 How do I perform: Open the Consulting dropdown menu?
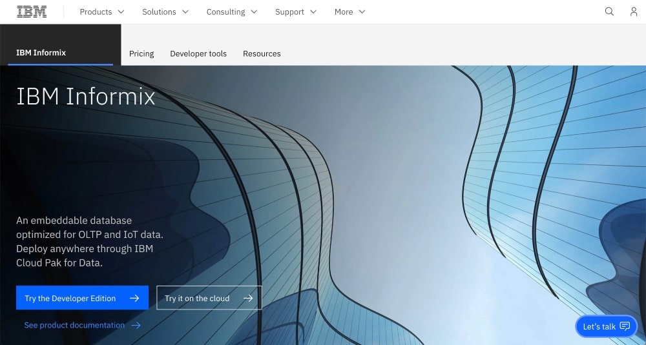pyautogui.click(x=232, y=12)
